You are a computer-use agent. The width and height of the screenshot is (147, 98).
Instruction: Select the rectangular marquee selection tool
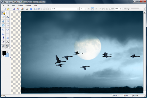coord(7,13)
